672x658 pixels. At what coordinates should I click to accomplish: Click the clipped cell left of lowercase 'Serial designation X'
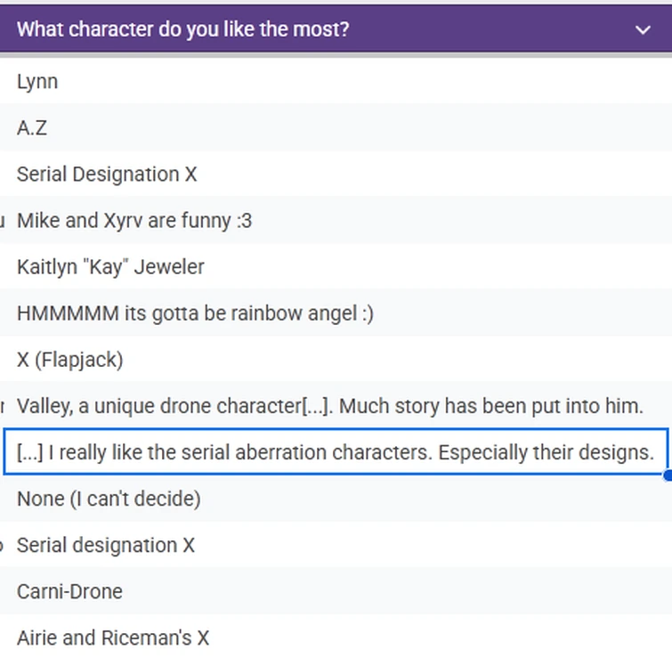coord(2,545)
